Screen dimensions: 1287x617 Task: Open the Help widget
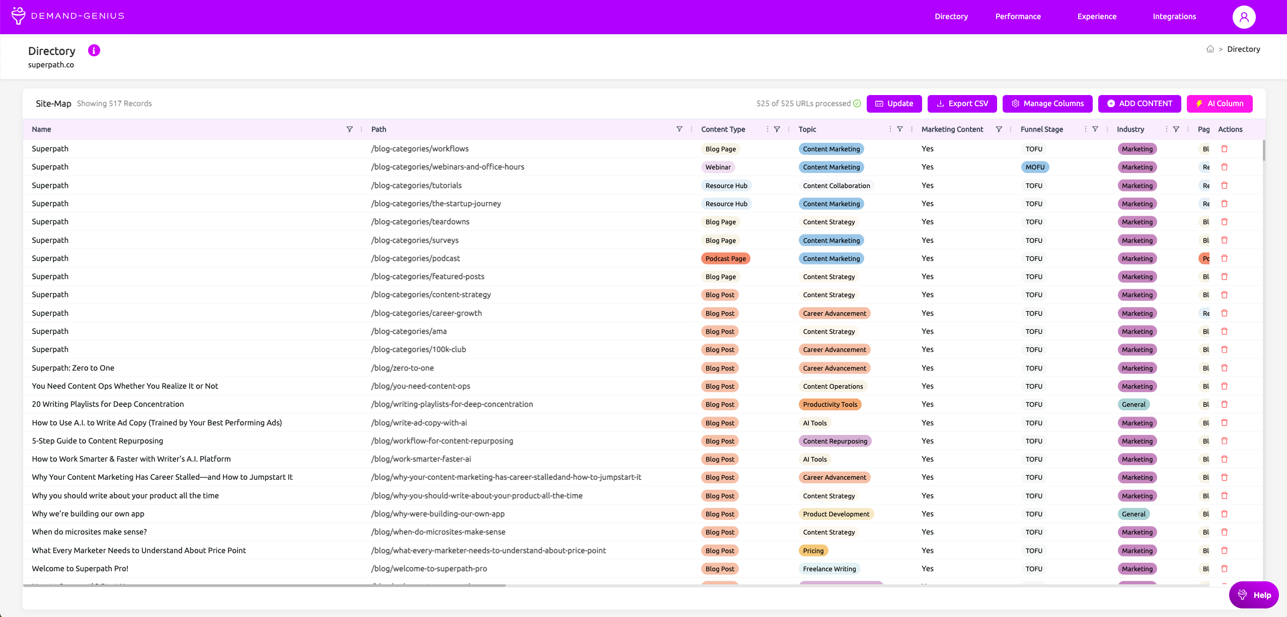point(1253,595)
